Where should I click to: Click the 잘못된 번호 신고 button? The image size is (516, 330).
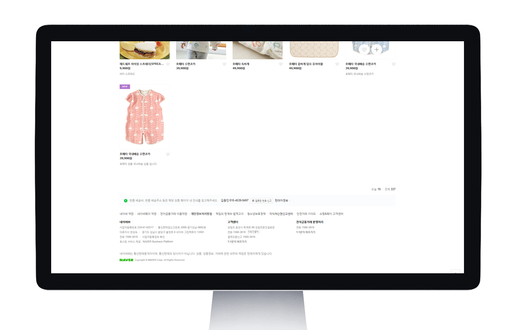(261, 201)
